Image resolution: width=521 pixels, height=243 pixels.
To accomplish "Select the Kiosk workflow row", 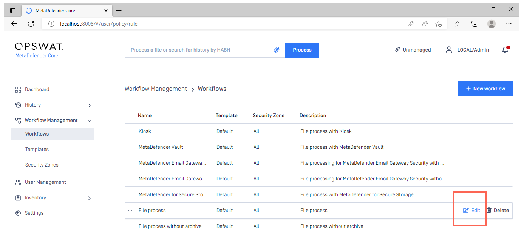I will [318, 131].
